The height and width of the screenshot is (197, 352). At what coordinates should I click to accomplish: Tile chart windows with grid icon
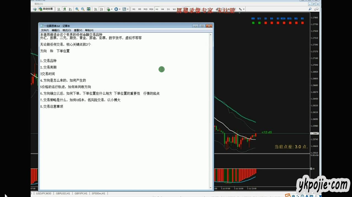point(89,9)
